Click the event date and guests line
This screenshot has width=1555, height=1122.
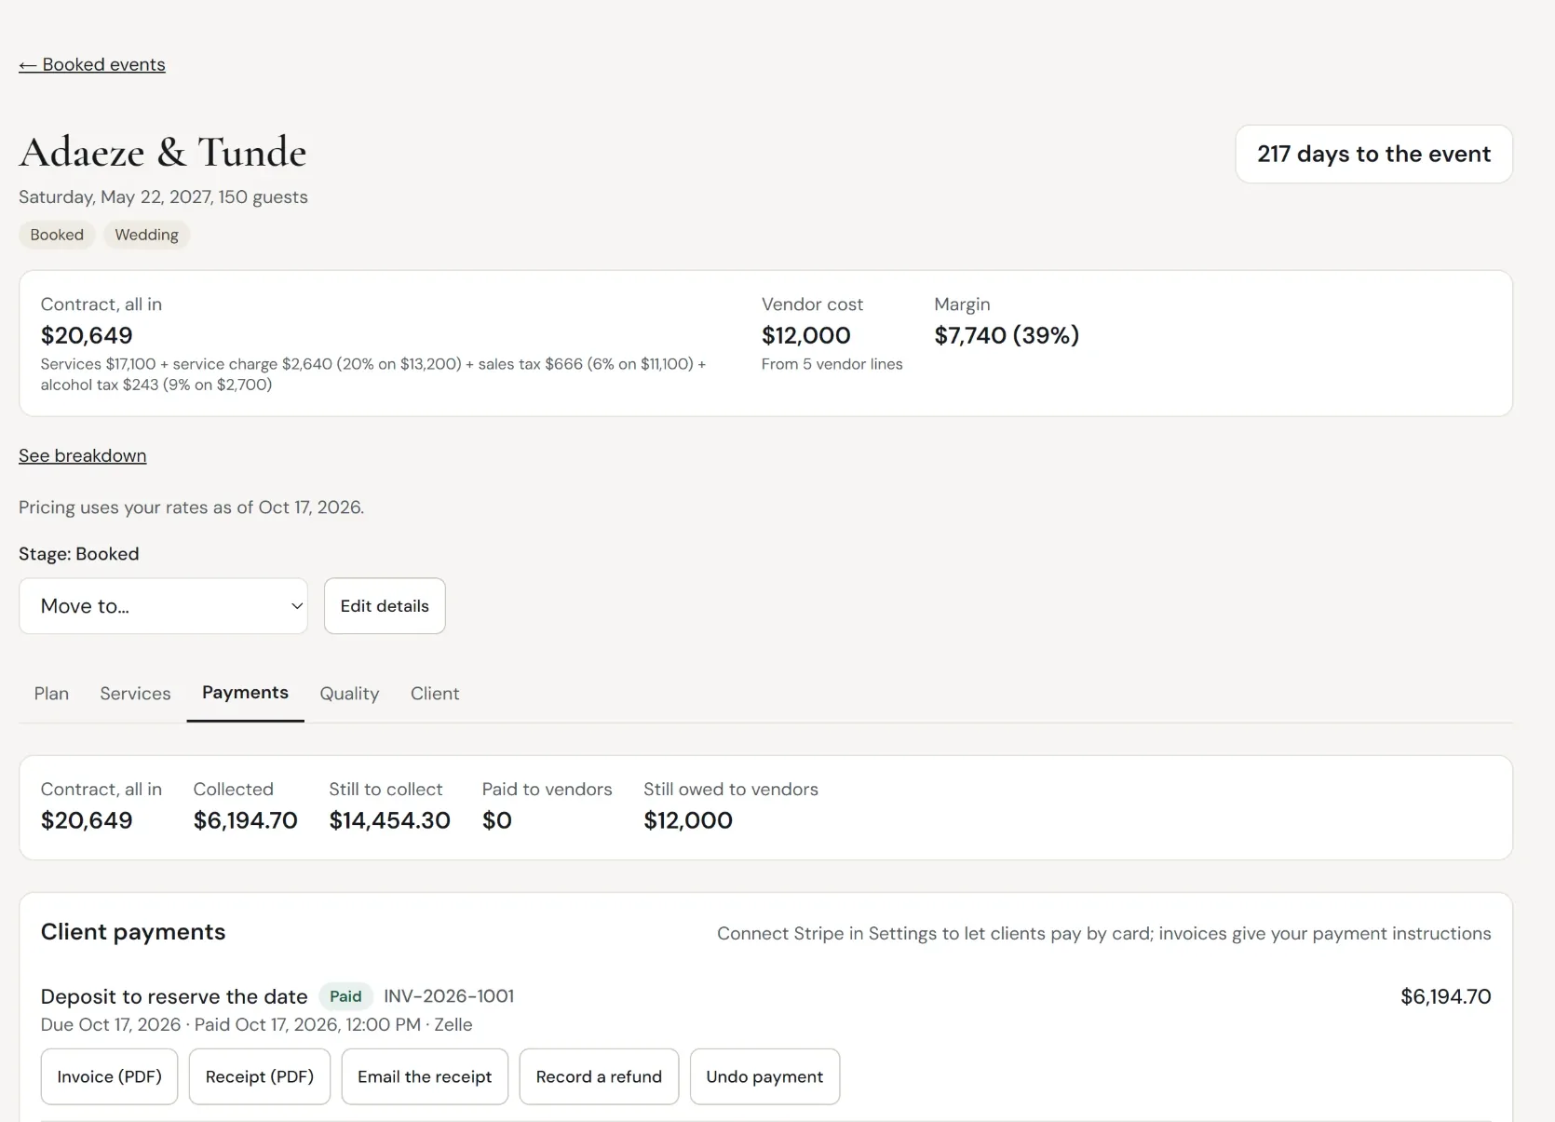[163, 196]
